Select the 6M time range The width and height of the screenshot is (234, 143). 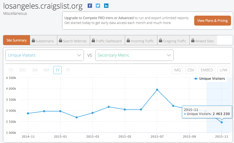coord(46,70)
